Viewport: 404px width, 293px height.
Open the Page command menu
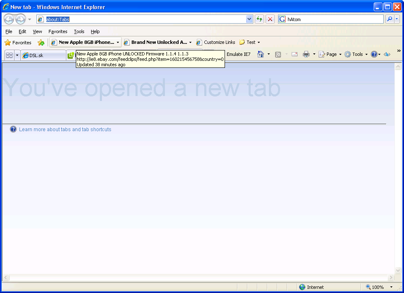click(x=330, y=54)
